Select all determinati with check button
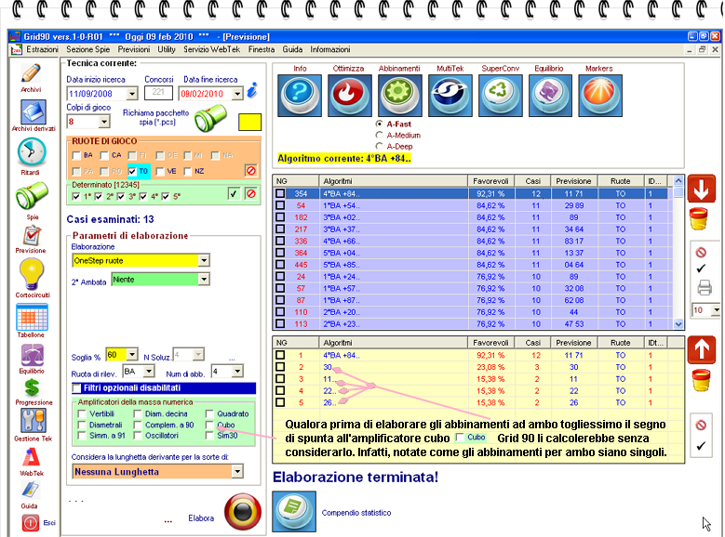Viewport: 725px width, 537px height. 234,193
